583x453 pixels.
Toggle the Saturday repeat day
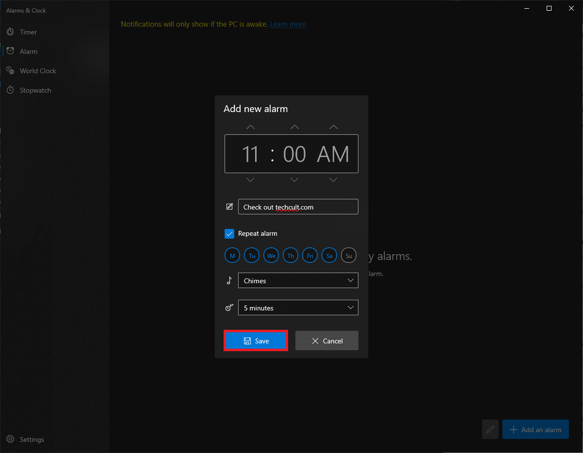tap(329, 255)
